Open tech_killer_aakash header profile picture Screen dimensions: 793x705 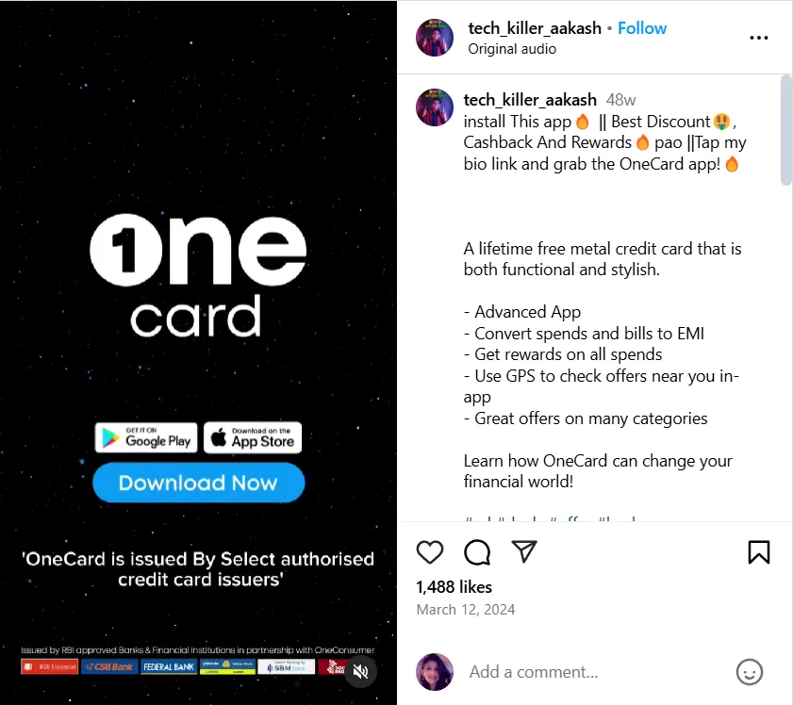click(435, 38)
